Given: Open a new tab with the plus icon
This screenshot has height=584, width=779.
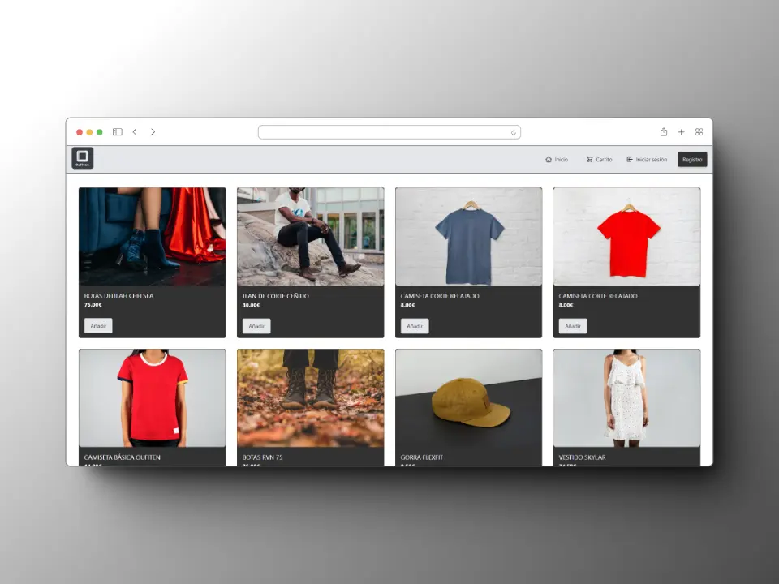Looking at the screenshot, I should pyautogui.click(x=681, y=132).
